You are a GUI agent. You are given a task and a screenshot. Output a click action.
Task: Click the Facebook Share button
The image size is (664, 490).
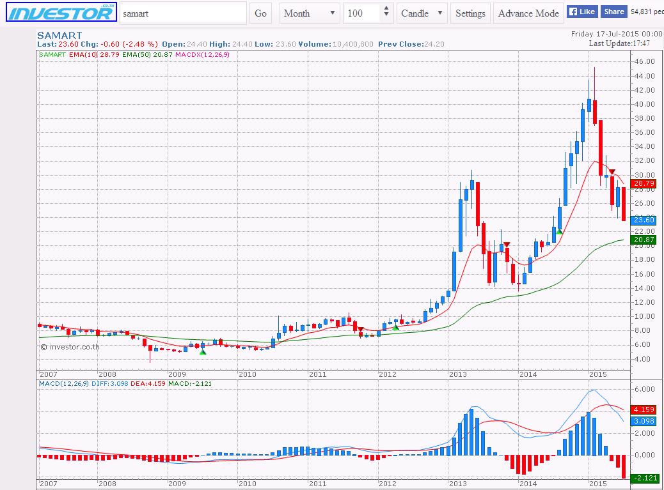[613, 11]
